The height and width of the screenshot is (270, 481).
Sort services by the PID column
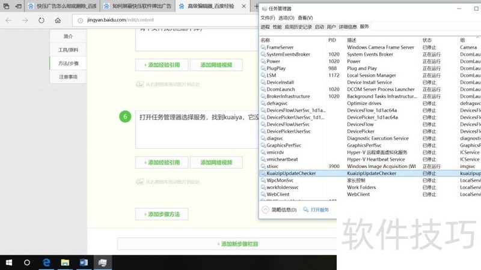332,40
